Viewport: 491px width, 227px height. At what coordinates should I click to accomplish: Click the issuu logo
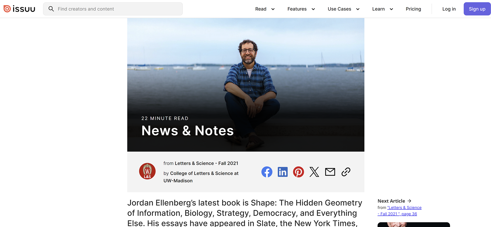(19, 9)
